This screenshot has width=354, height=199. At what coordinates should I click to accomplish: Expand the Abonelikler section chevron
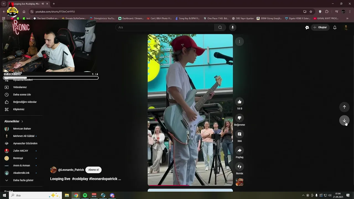[x=22, y=121]
